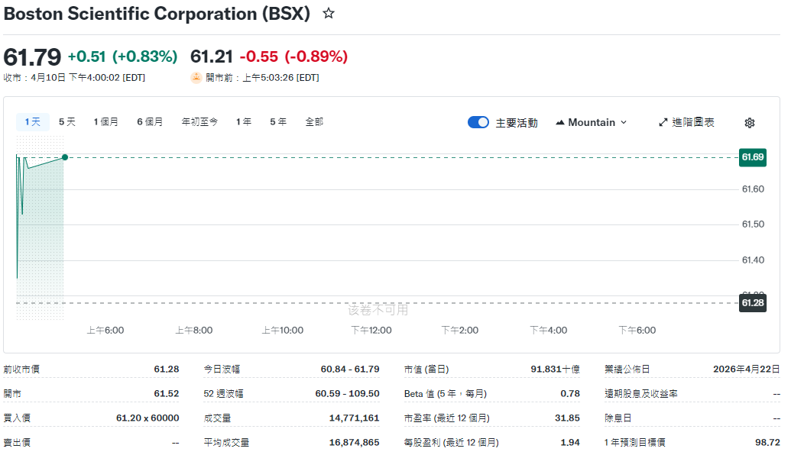Click the 61.28 previous close label
This screenshot has height=455, width=791.
click(x=752, y=303)
